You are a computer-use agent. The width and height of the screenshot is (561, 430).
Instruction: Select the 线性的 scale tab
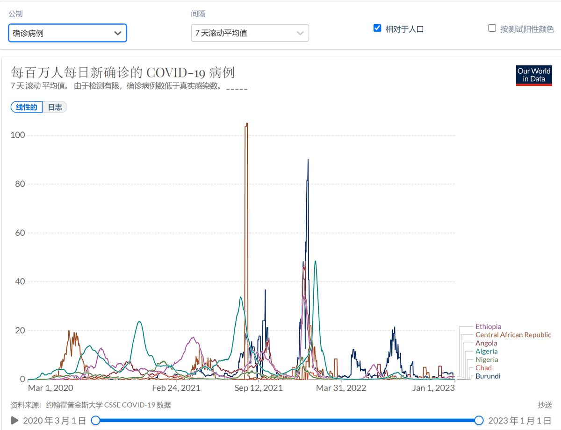tap(26, 107)
